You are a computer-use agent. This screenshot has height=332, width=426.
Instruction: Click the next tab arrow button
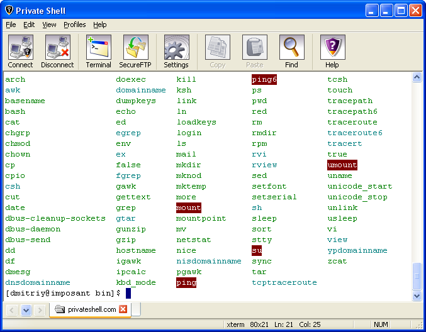pyautogui.click(x=40, y=310)
